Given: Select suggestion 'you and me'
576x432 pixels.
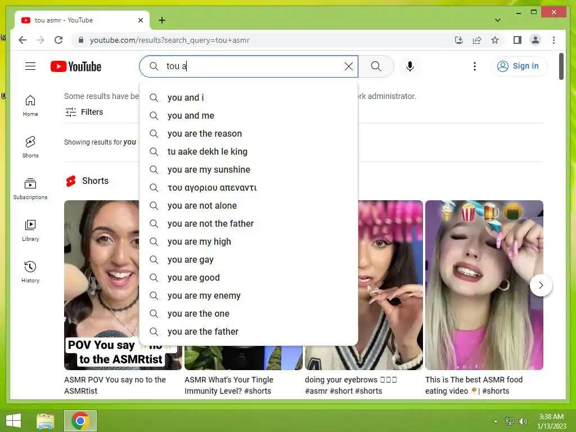Looking at the screenshot, I should pyautogui.click(x=249, y=116).
